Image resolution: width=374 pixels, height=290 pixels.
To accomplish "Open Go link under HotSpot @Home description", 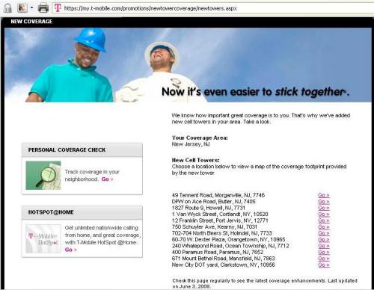I will tap(71, 250).
